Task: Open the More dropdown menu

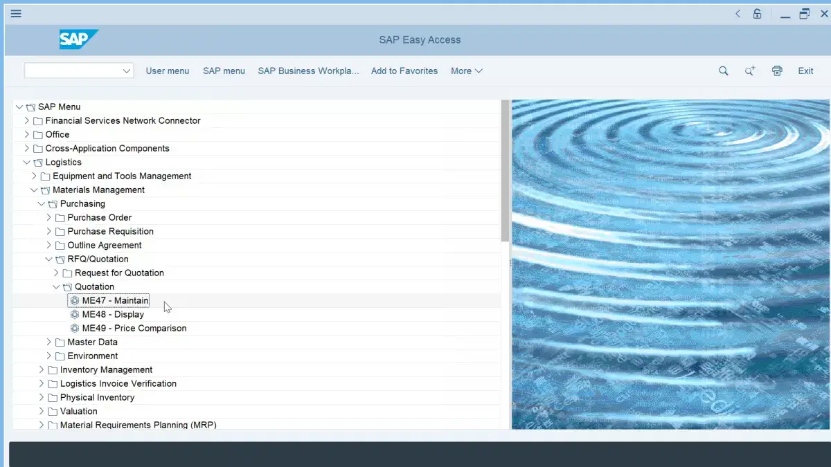Action: point(467,71)
